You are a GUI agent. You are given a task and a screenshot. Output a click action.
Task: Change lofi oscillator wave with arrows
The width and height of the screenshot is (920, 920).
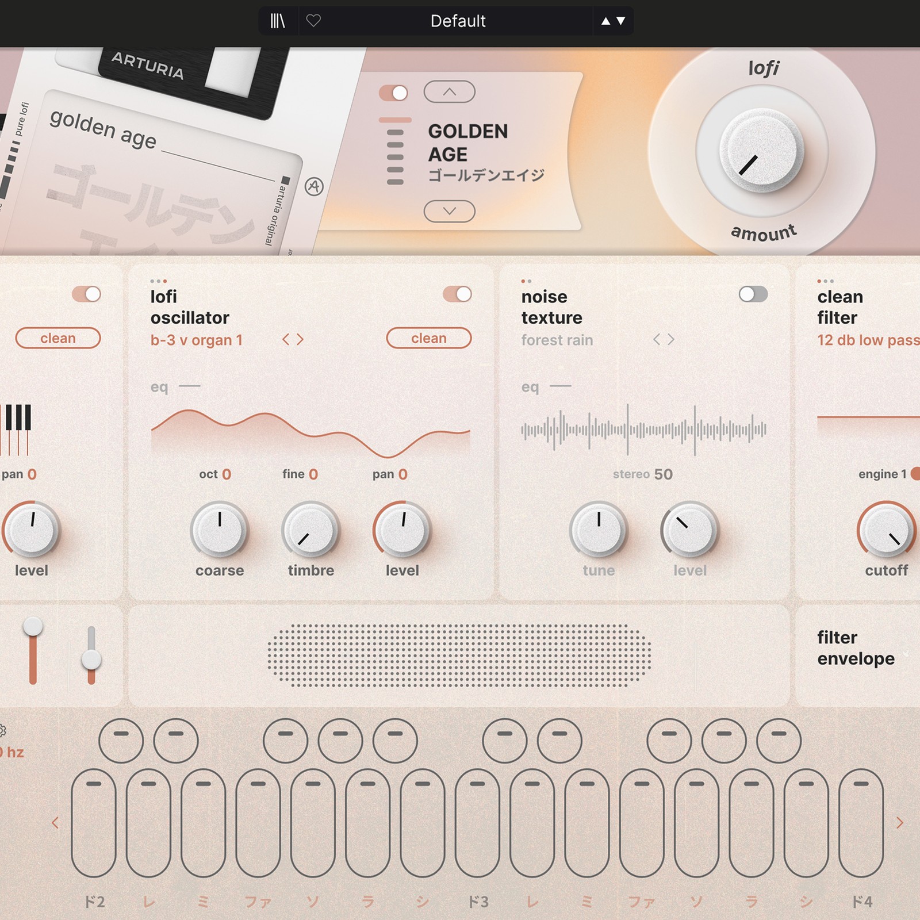click(293, 340)
